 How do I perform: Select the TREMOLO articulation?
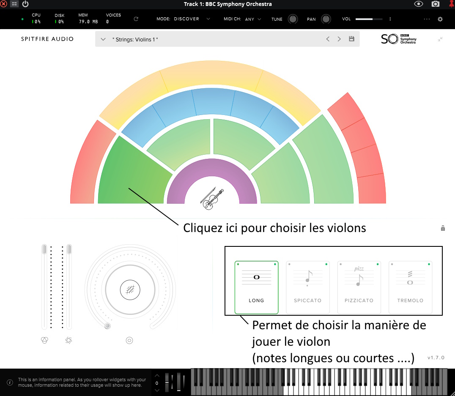point(410,287)
